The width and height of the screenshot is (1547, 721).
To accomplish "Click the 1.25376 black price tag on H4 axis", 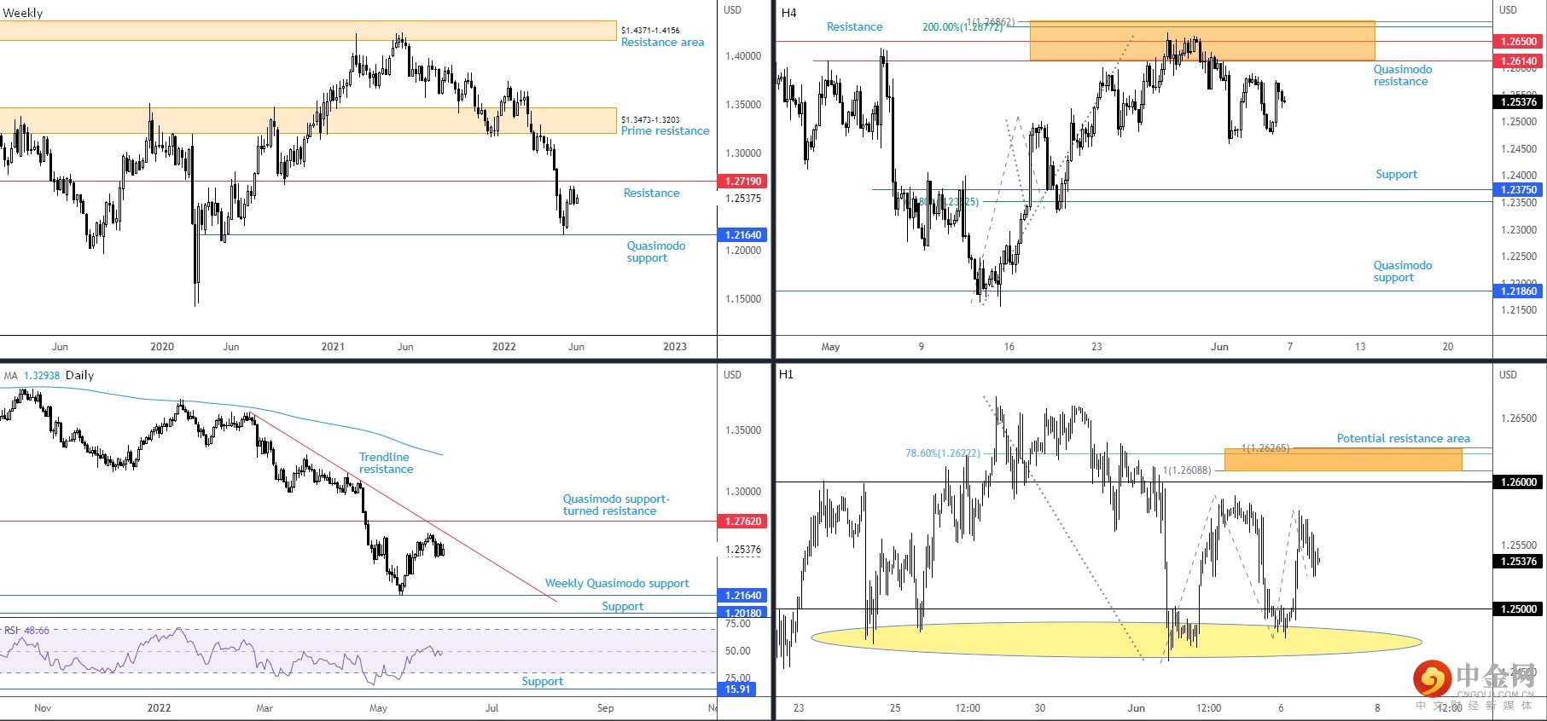I will [x=1519, y=102].
